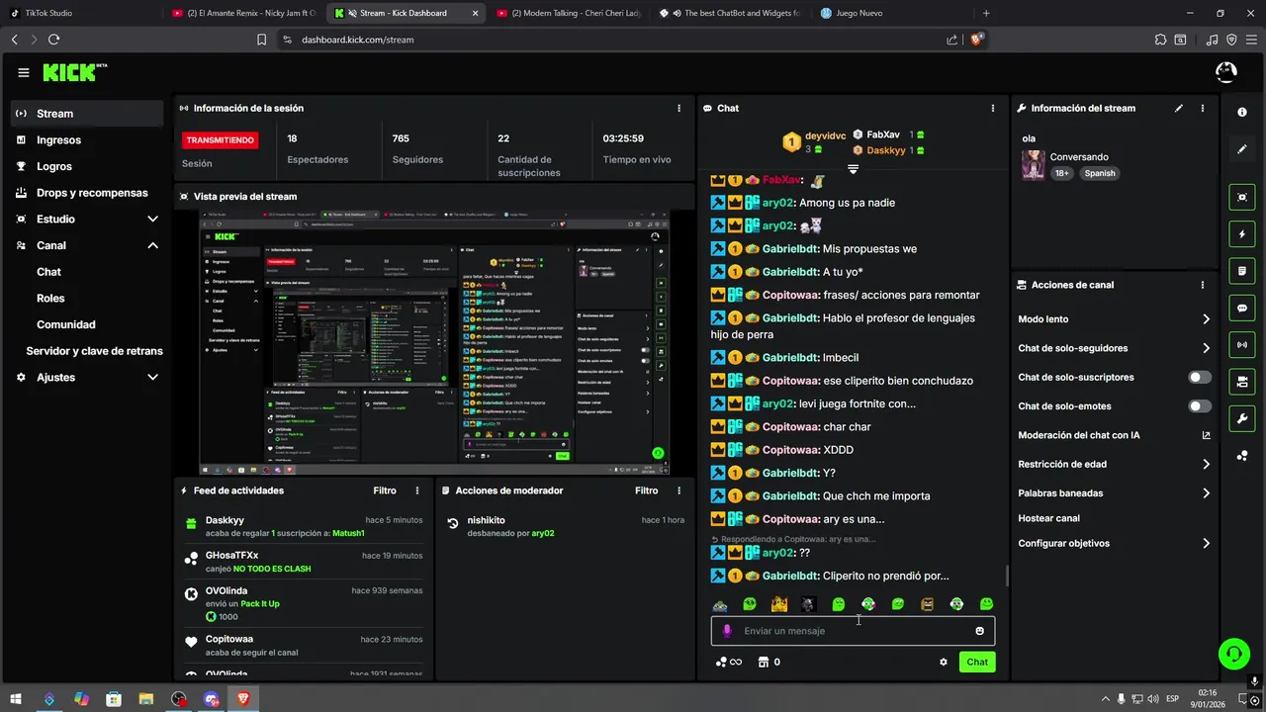Expand Restricción de edad option
1266x712 pixels.
point(1207,464)
